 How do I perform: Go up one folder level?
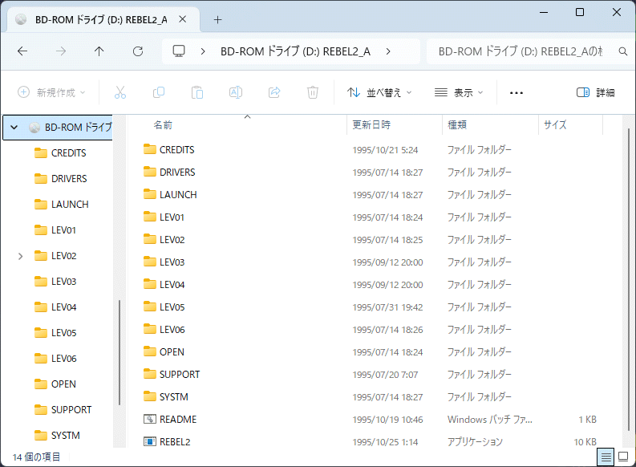[x=99, y=51]
